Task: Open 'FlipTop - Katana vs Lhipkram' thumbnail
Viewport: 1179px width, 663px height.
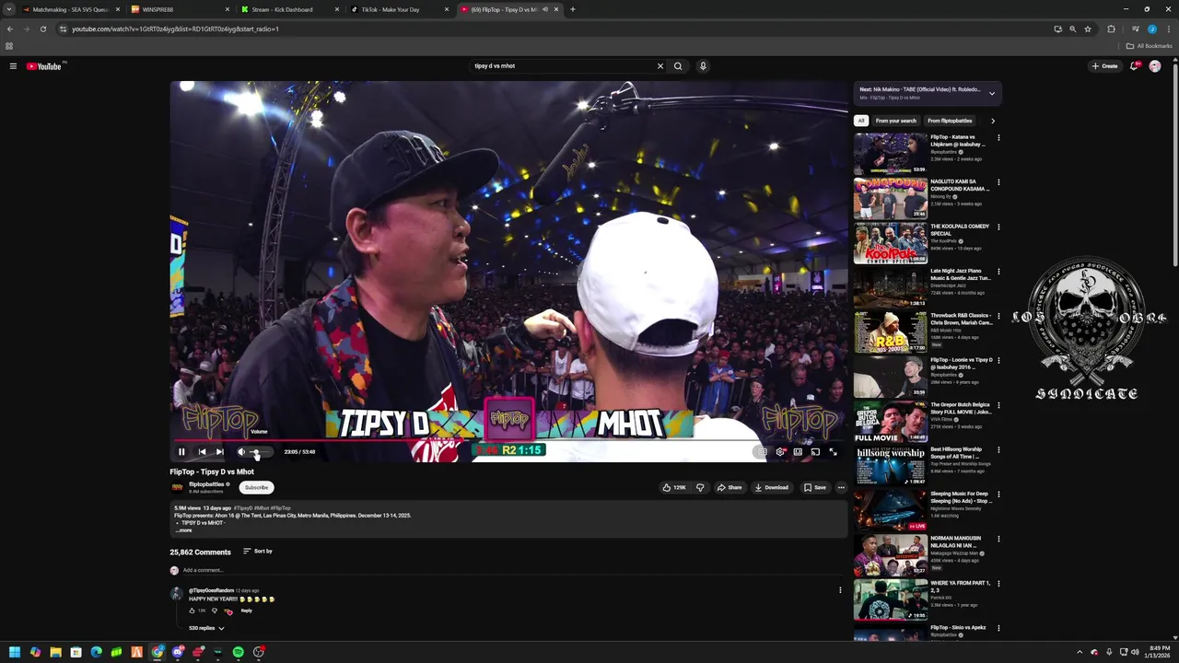Action: coord(891,155)
